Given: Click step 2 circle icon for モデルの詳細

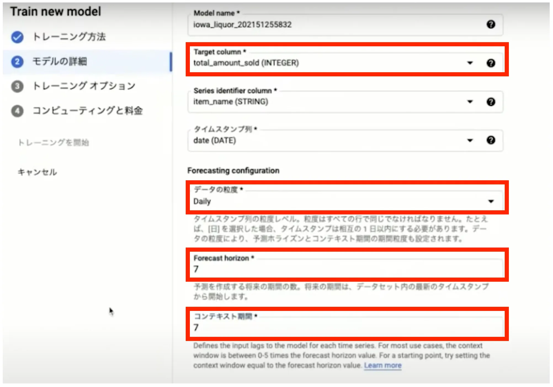Looking at the screenshot, I should pos(17,61).
